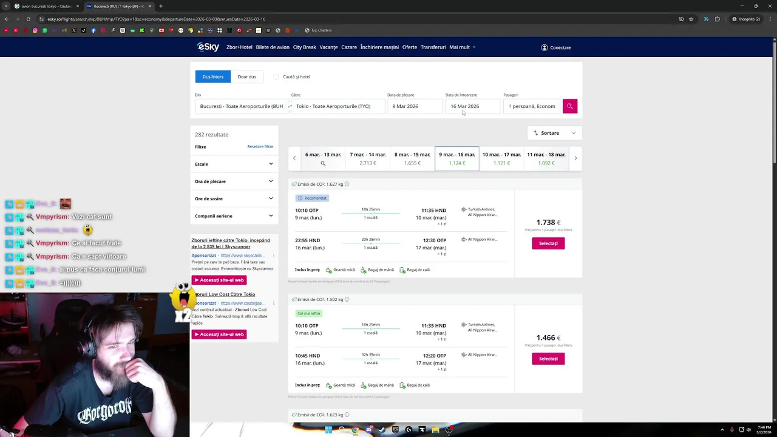The height and width of the screenshot is (437, 777).
Task: Click the destination field Tokio - Toate Aeroporturile
Action: [338, 106]
